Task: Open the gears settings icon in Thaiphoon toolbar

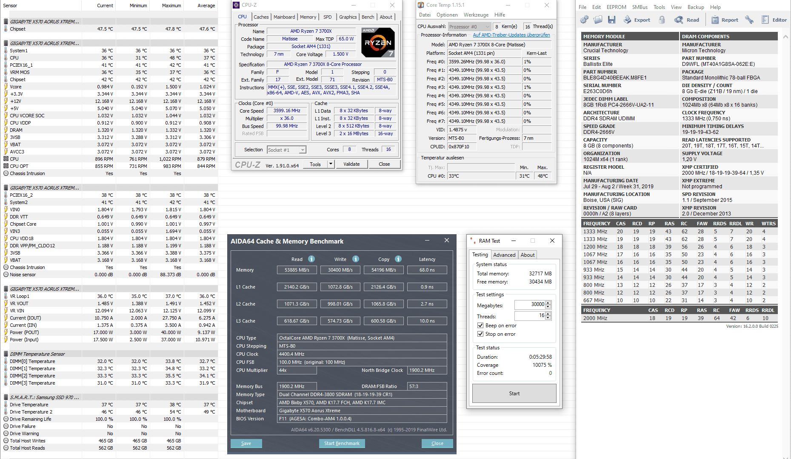Action: click(584, 20)
